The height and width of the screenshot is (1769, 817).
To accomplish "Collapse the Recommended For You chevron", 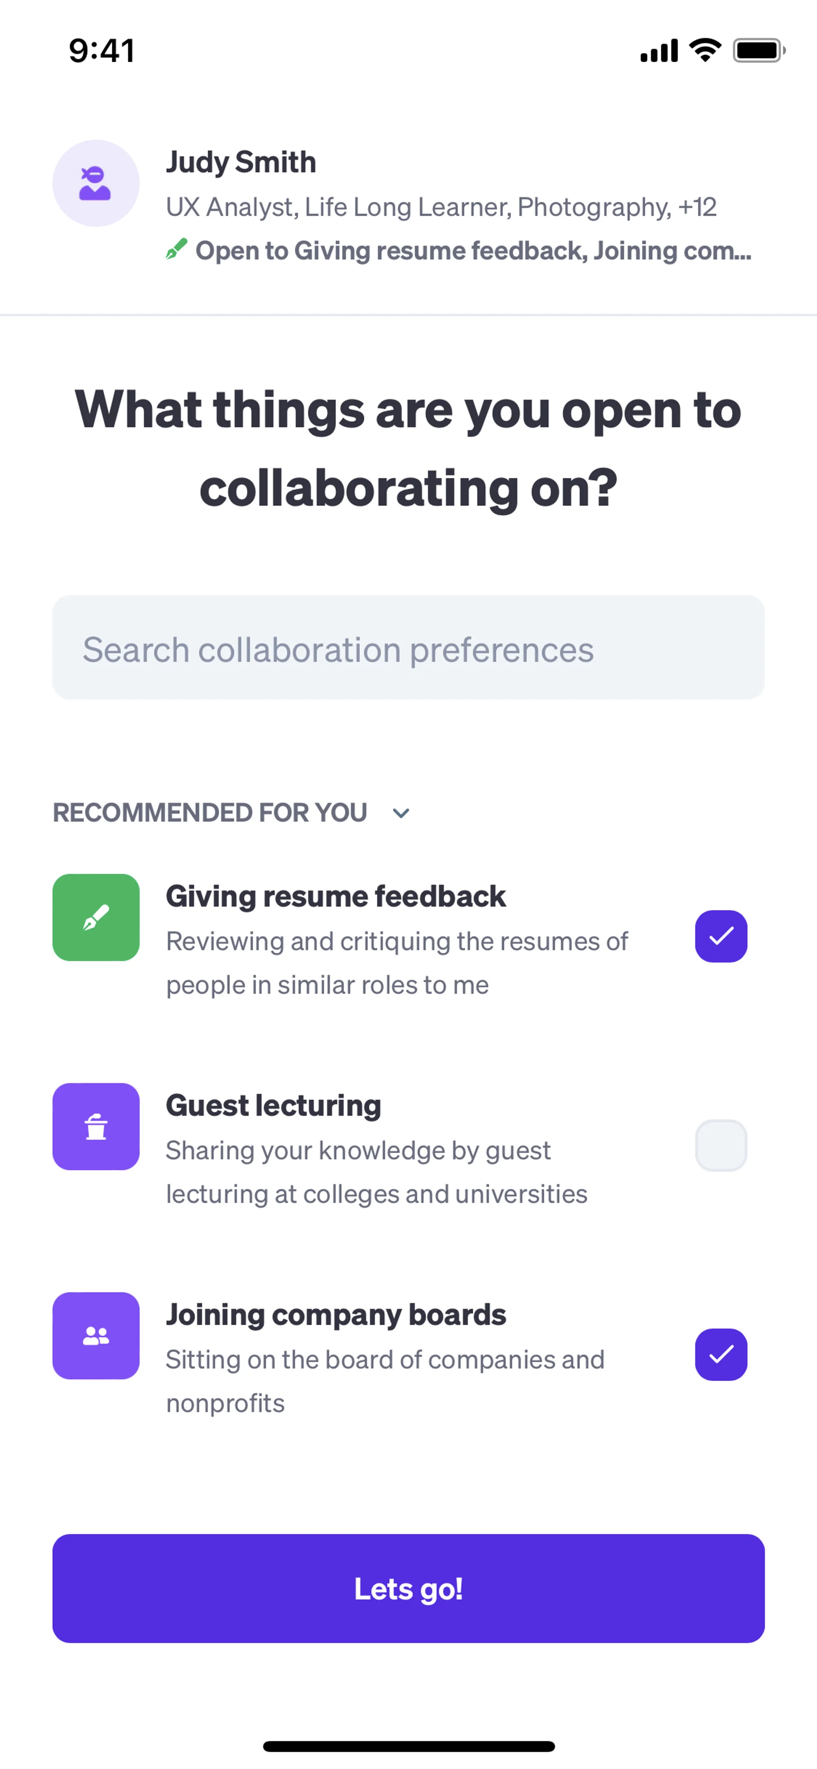I will click(401, 813).
